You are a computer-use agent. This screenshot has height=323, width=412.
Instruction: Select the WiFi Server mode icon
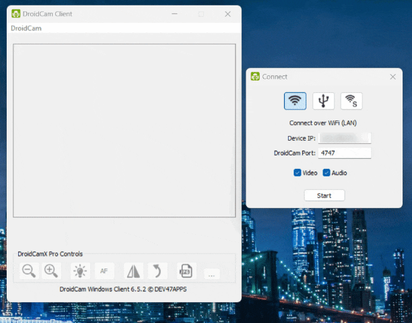[351, 101]
